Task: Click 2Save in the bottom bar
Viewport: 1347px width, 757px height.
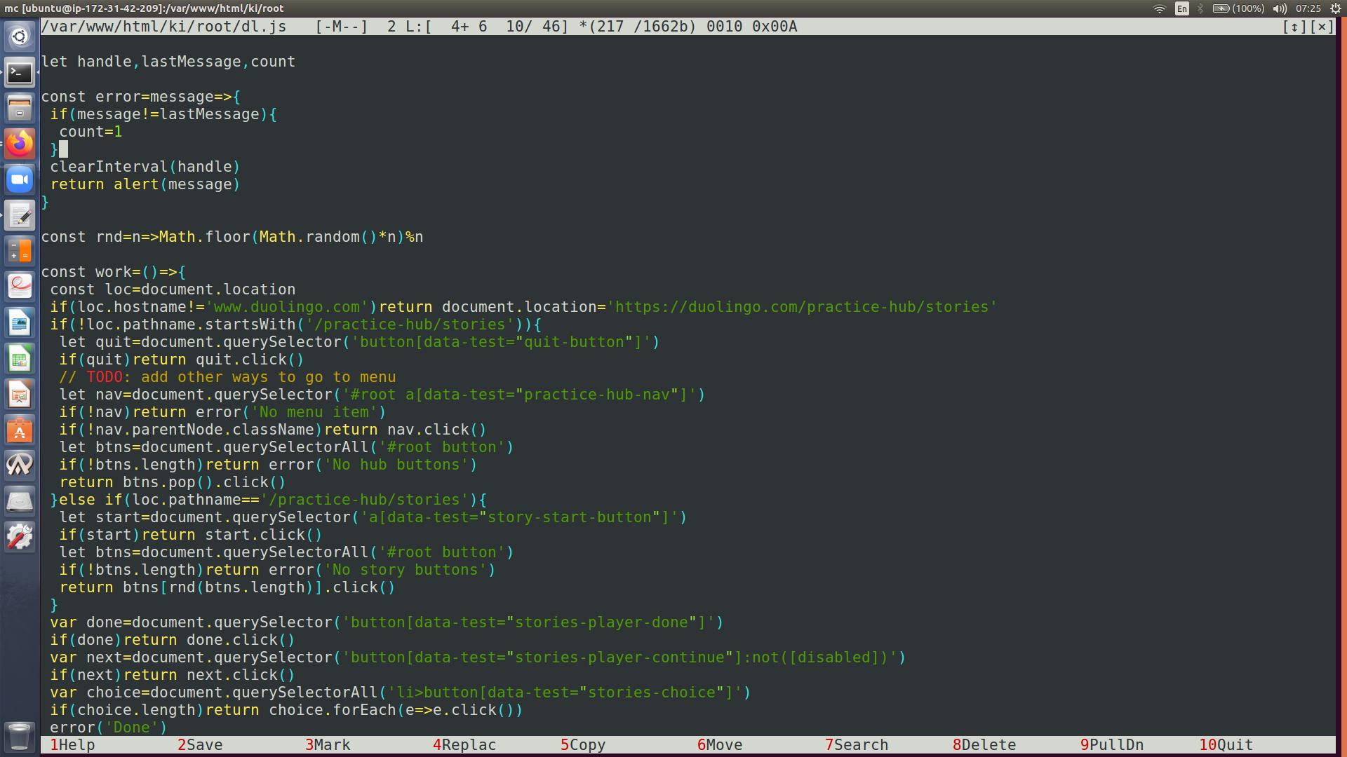Action: (x=200, y=744)
